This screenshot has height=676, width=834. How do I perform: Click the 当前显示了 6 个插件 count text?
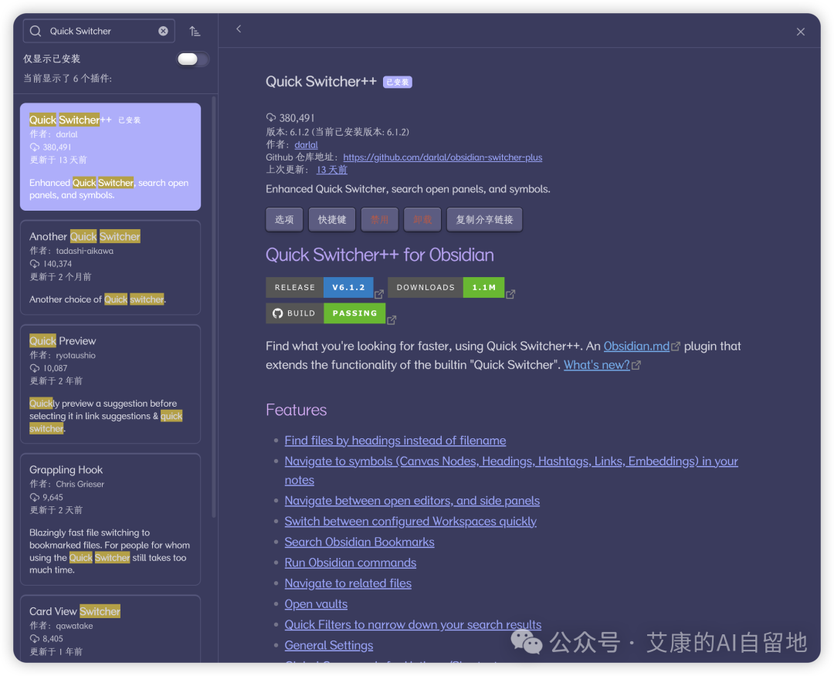pyautogui.click(x=67, y=79)
